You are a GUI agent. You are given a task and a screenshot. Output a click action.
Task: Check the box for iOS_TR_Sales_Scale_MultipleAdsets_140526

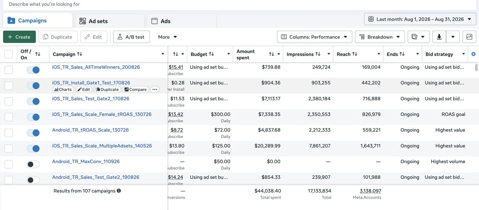pyautogui.click(x=9, y=148)
